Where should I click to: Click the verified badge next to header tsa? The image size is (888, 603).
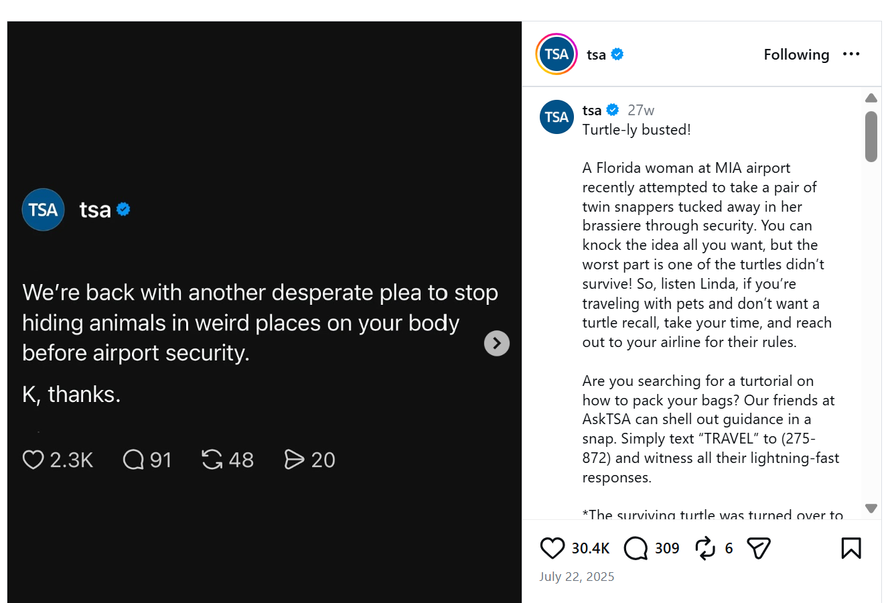click(x=617, y=54)
